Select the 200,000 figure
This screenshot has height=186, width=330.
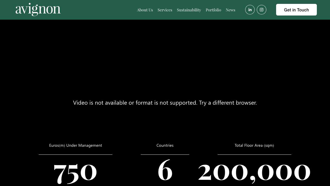pos(254,171)
